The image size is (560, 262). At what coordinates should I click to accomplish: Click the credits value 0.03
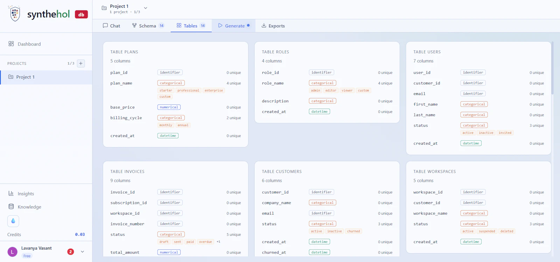point(80,234)
